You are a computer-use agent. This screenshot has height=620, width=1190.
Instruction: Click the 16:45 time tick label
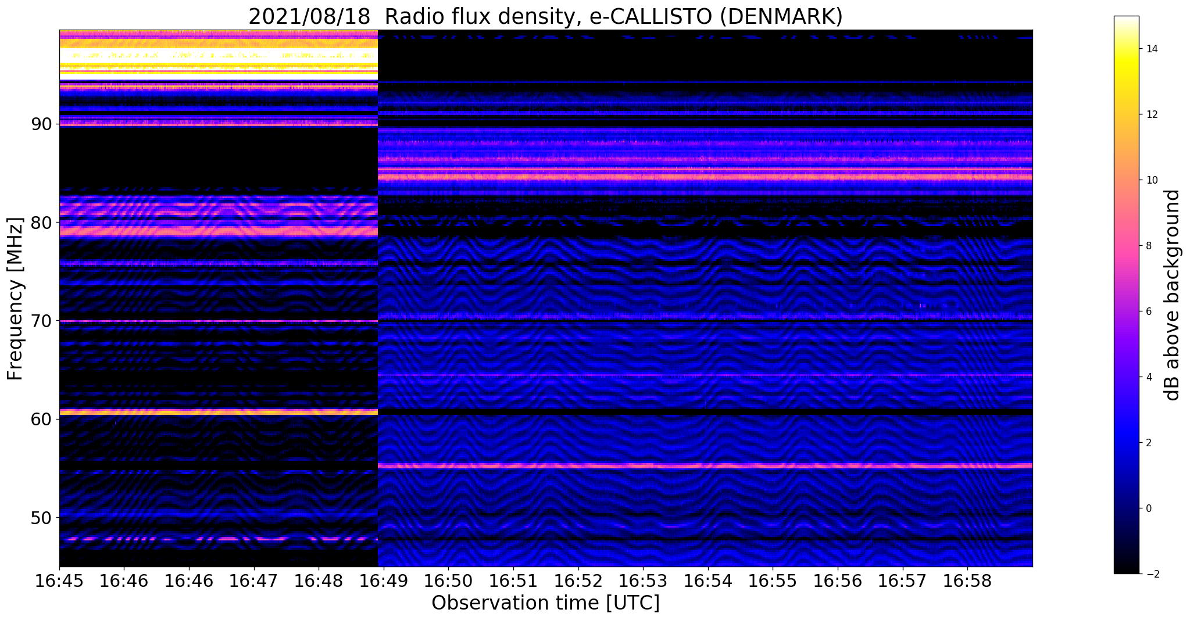59,580
